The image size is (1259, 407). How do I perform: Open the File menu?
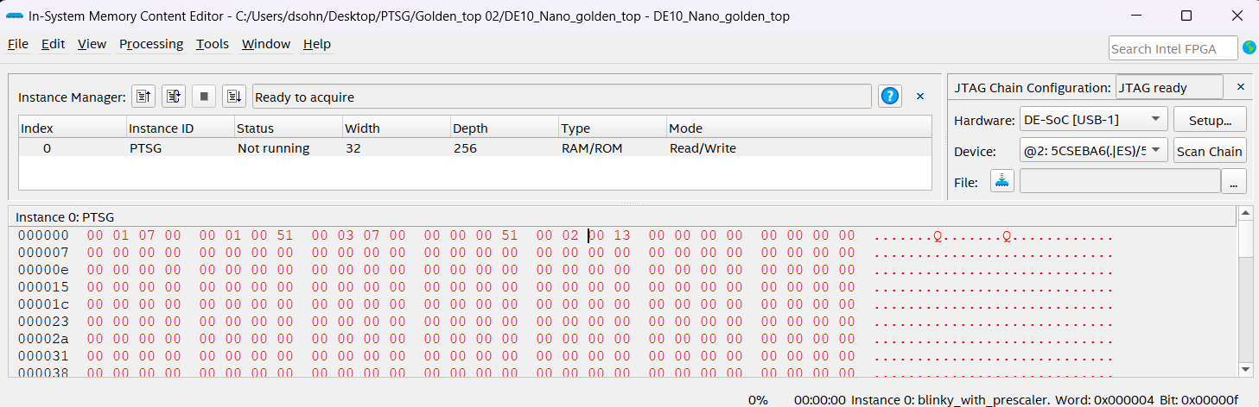click(x=17, y=44)
